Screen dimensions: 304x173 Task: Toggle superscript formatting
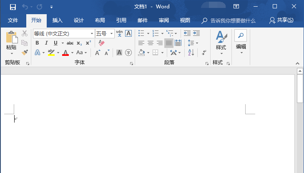click(x=88, y=43)
